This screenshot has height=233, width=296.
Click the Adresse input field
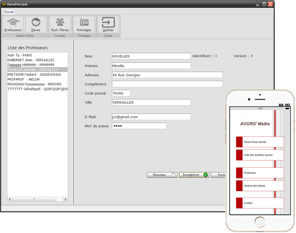point(167,75)
